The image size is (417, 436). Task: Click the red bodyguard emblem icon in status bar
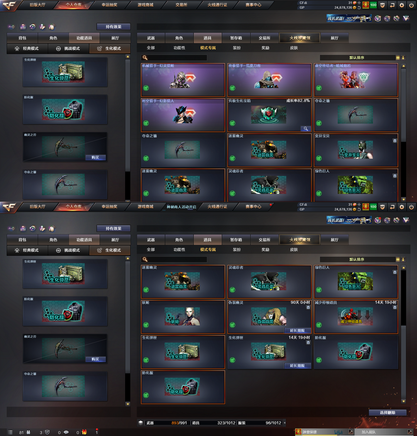[x=298, y=431]
